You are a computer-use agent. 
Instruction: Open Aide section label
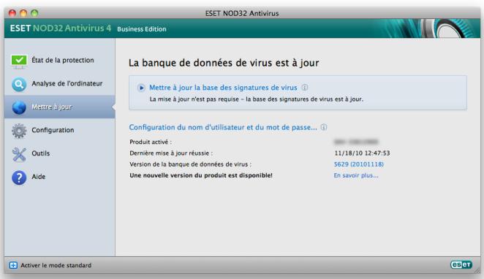click(x=38, y=177)
